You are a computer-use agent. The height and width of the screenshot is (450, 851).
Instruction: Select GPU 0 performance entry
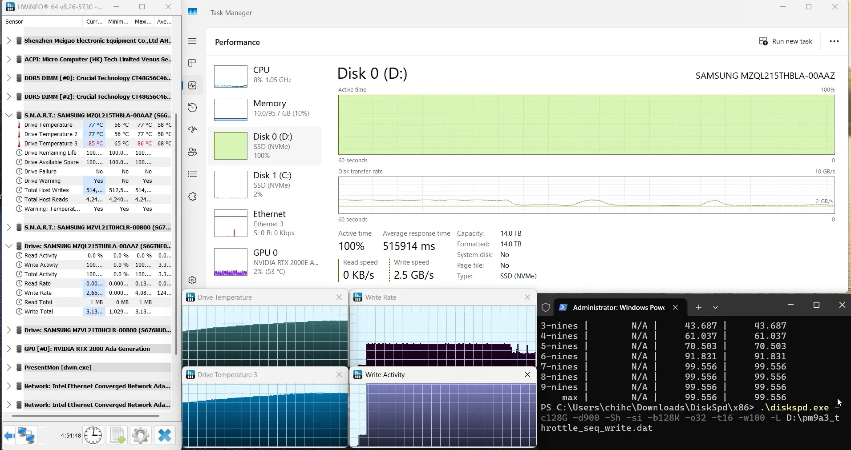pos(265,262)
